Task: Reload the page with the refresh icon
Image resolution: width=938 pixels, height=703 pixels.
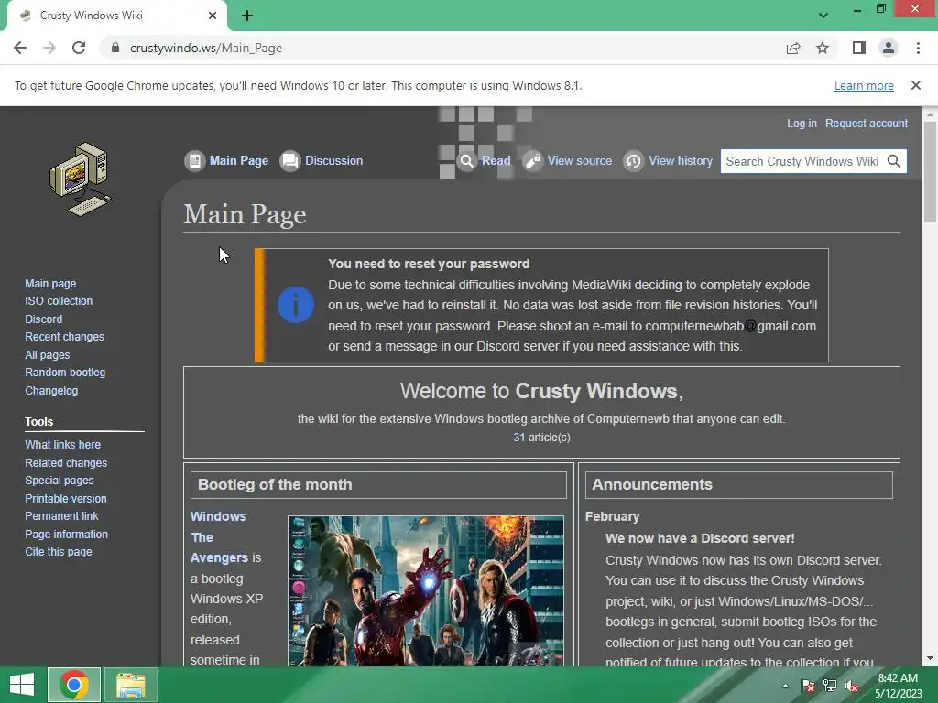Action: pyautogui.click(x=79, y=48)
